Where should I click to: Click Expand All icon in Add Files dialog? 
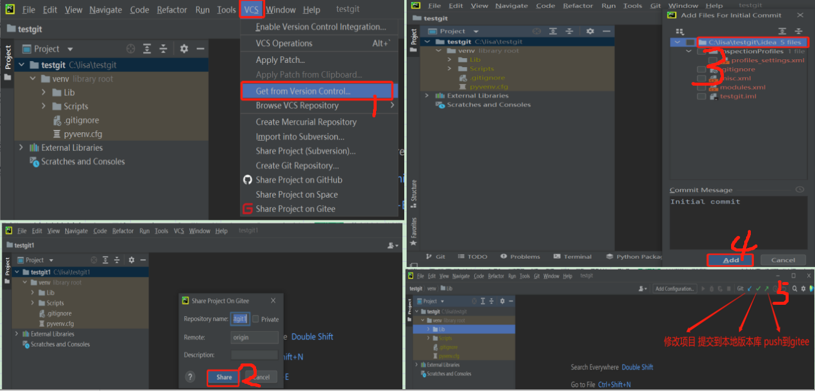pos(782,31)
